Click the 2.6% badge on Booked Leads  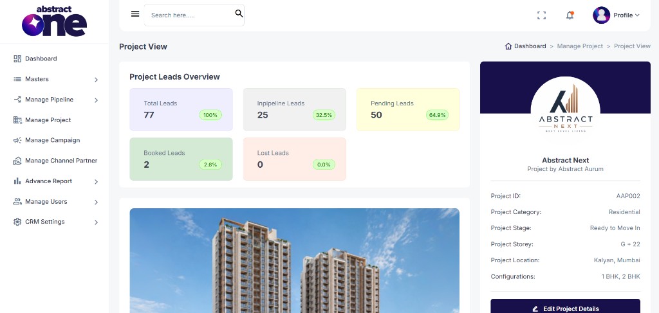point(210,165)
